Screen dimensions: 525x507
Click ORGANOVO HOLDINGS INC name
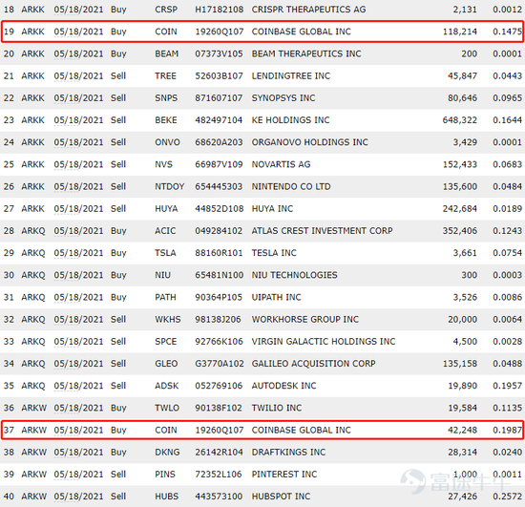[309, 142]
